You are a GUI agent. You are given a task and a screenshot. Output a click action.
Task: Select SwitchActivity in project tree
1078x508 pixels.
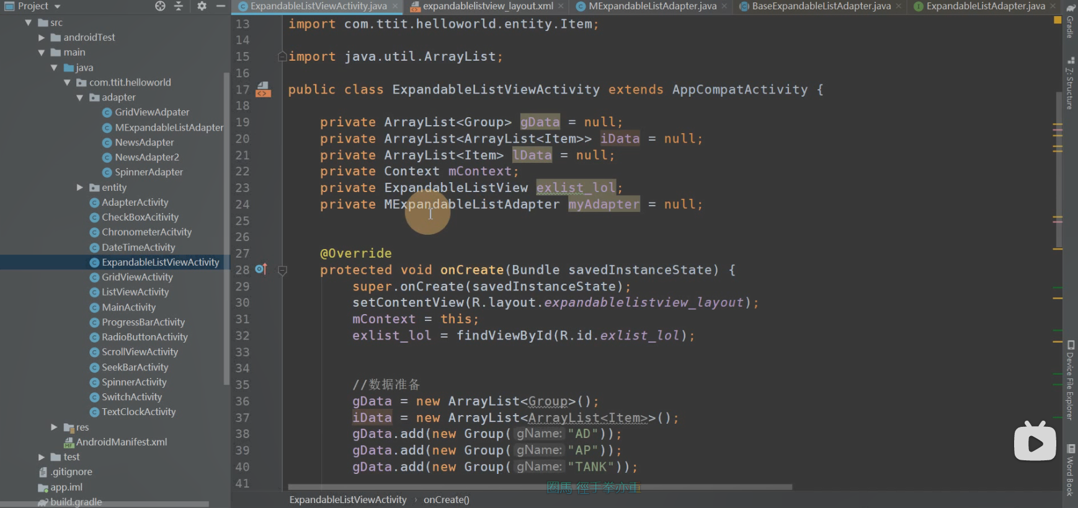(x=126, y=397)
